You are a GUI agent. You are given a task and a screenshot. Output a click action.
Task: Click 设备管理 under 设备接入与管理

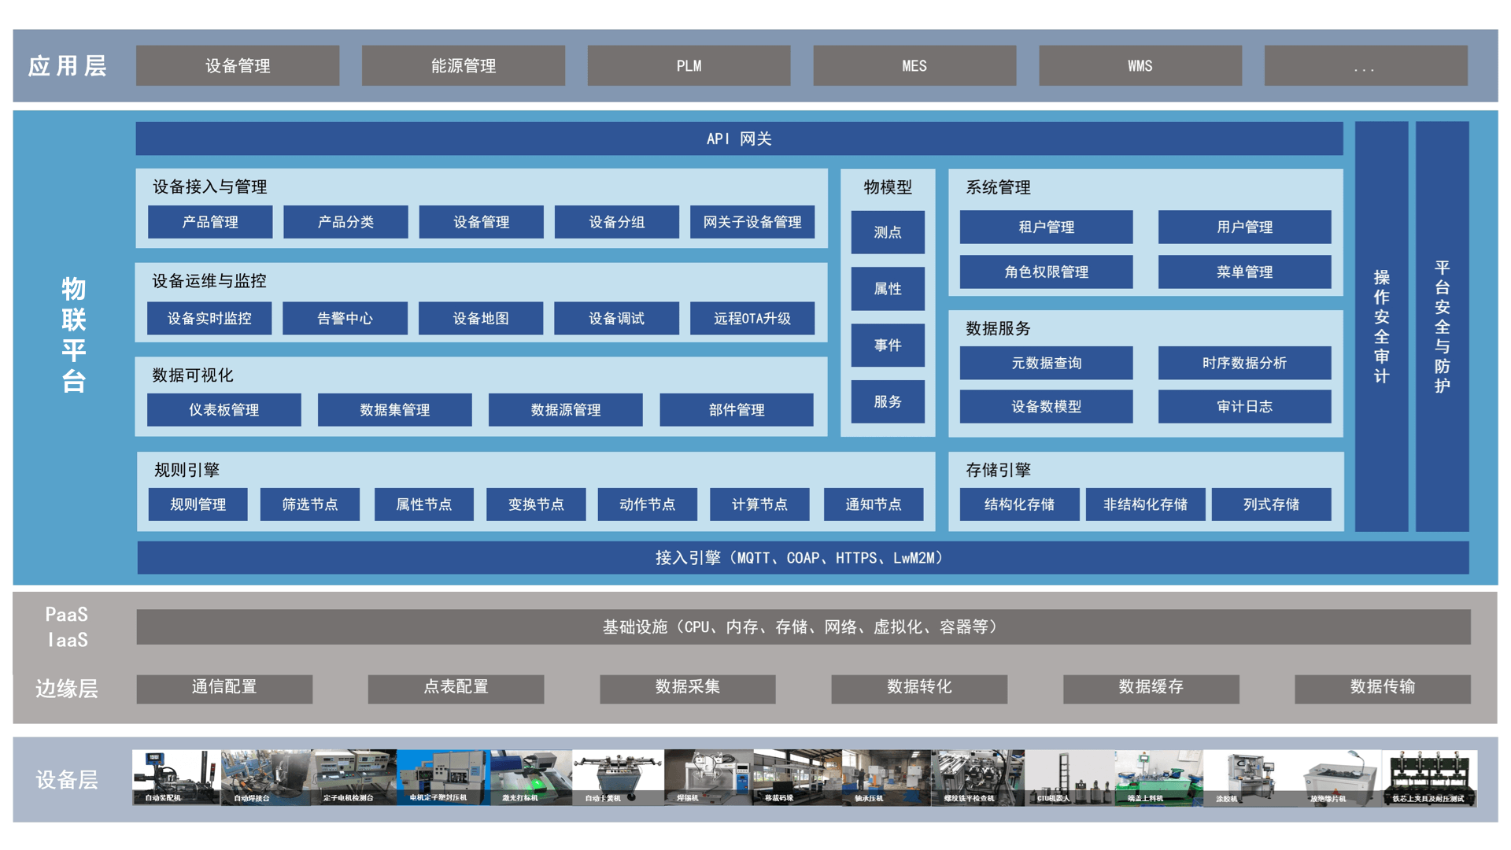[481, 222]
